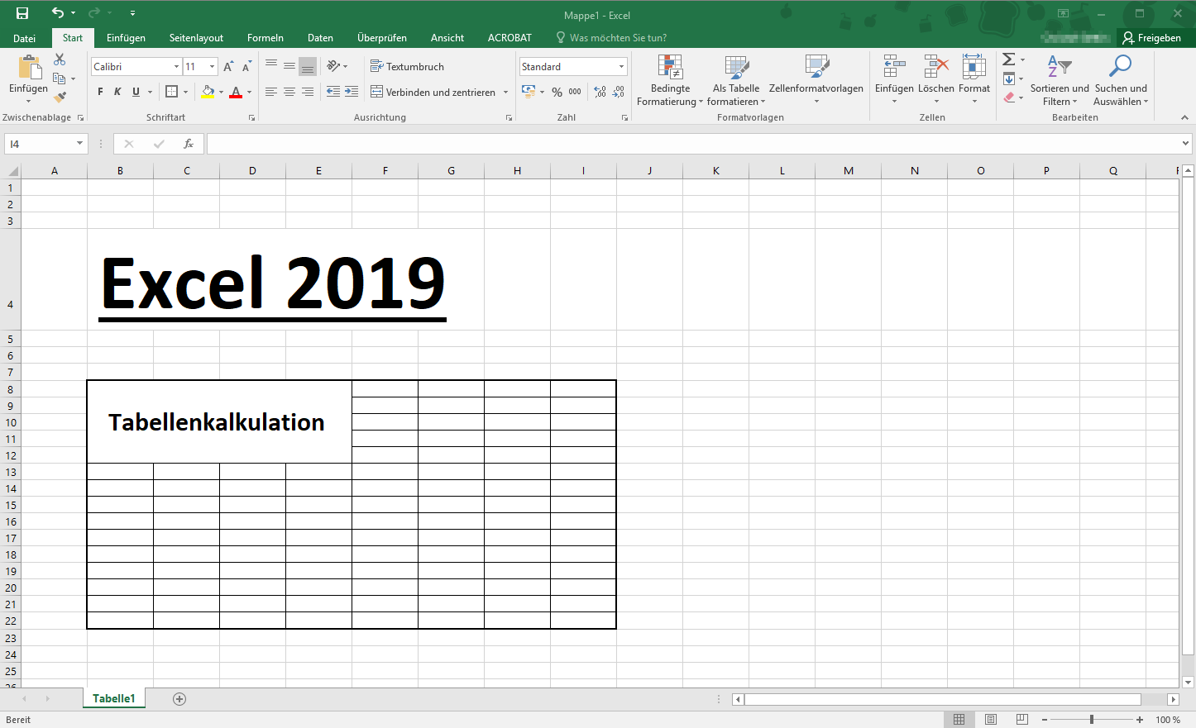This screenshot has width=1196, height=728.
Task: Toggle middle vertical alignment
Action: 289,66
